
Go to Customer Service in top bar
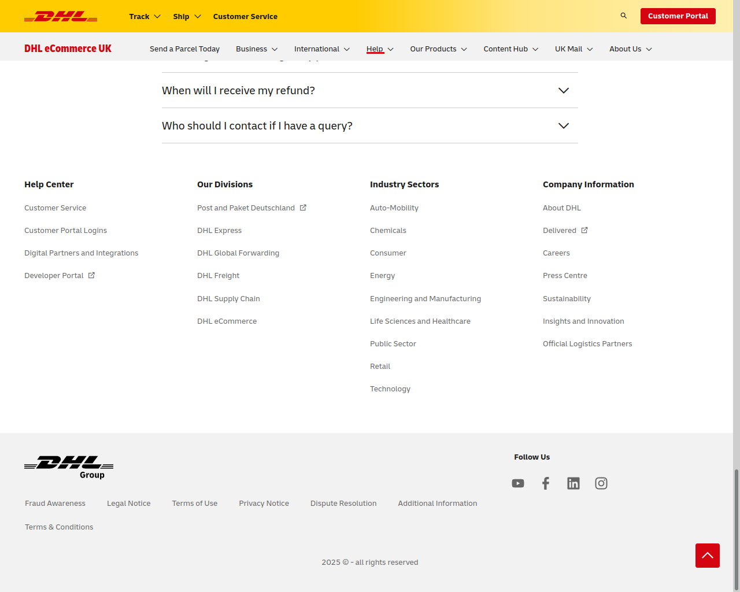pyautogui.click(x=245, y=16)
